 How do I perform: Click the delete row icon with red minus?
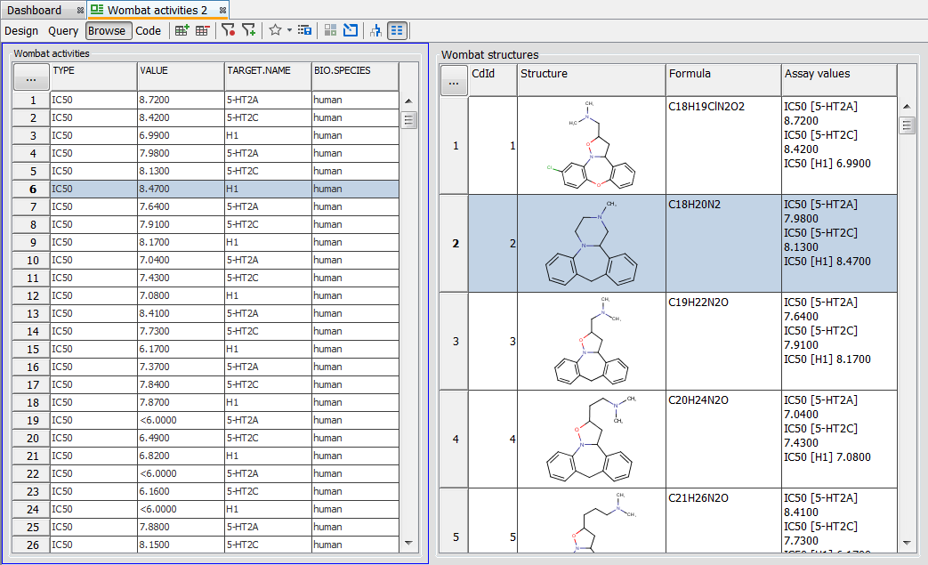click(x=203, y=30)
